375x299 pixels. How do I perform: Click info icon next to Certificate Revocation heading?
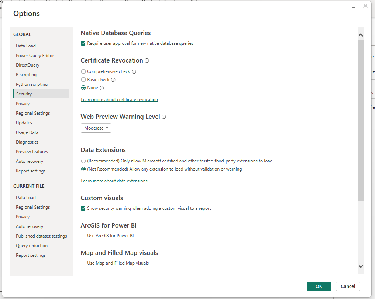[x=147, y=60]
